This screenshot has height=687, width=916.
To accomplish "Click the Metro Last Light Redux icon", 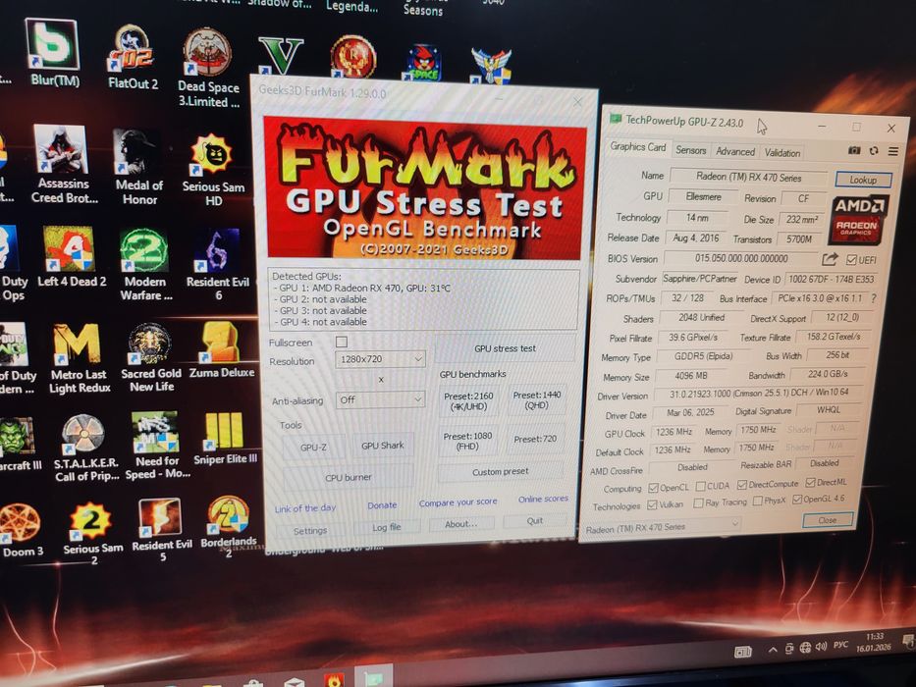I will click(80, 358).
